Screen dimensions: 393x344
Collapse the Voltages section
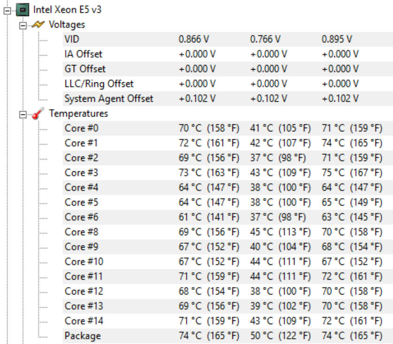coord(23,25)
